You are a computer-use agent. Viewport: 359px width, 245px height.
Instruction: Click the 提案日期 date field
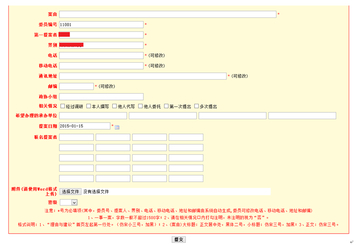click(x=85, y=126)
